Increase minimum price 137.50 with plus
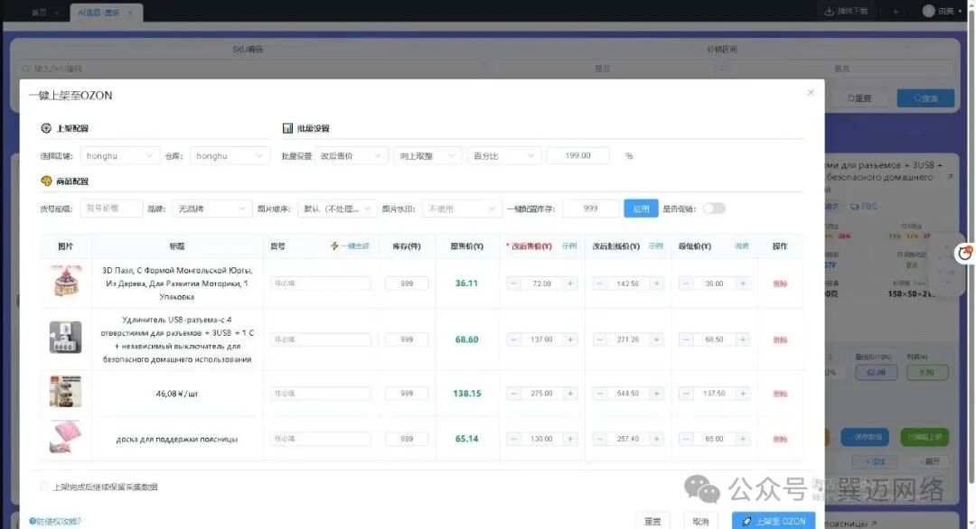976x529 pixels. (x=743, y=394)
